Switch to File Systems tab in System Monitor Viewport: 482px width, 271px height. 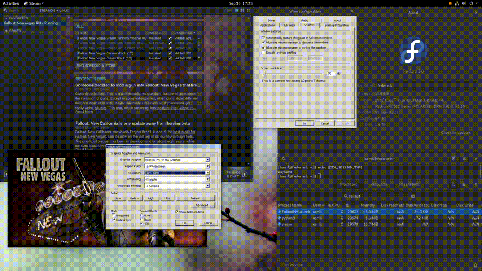(409, 185)
